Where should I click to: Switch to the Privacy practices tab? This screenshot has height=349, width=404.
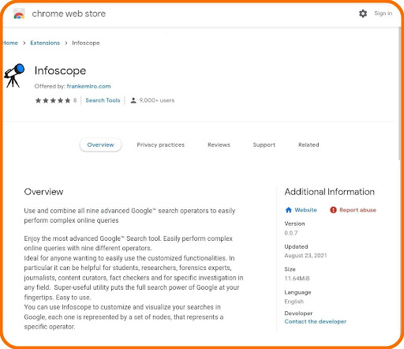click(161, 144)
